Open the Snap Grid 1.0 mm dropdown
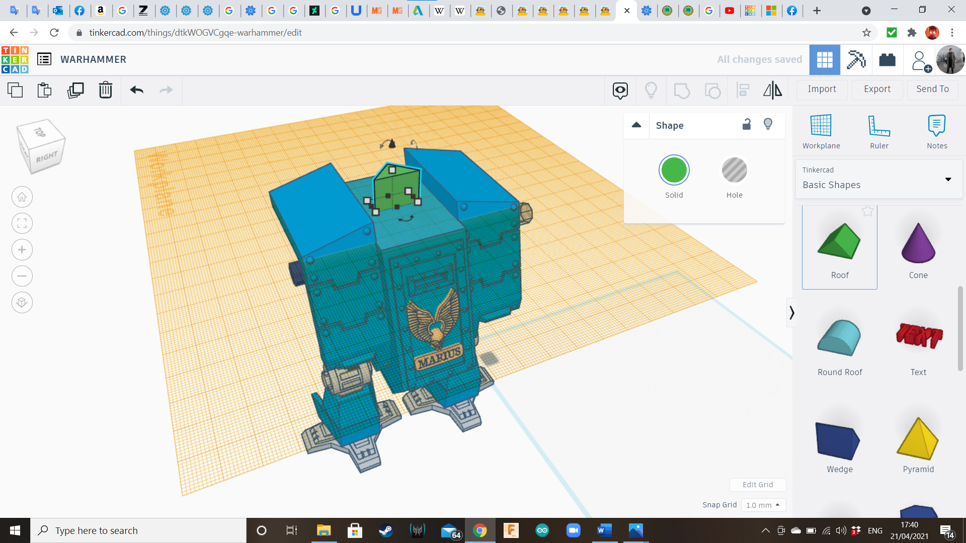Viewport: 966px width, 543px height. click(763, 505)
